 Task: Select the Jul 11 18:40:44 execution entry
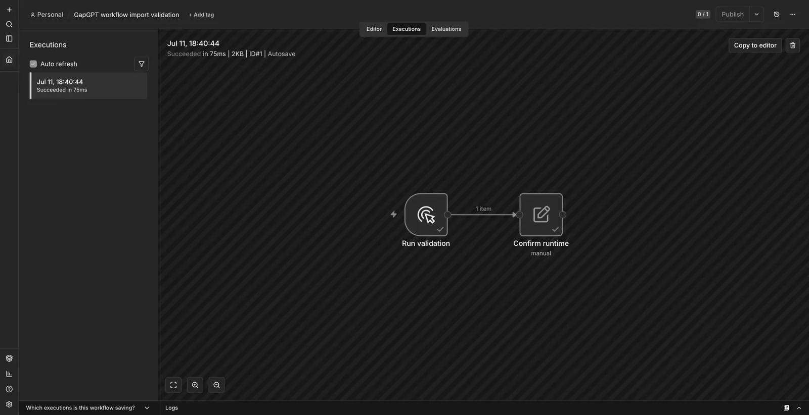tap(88, 86)
